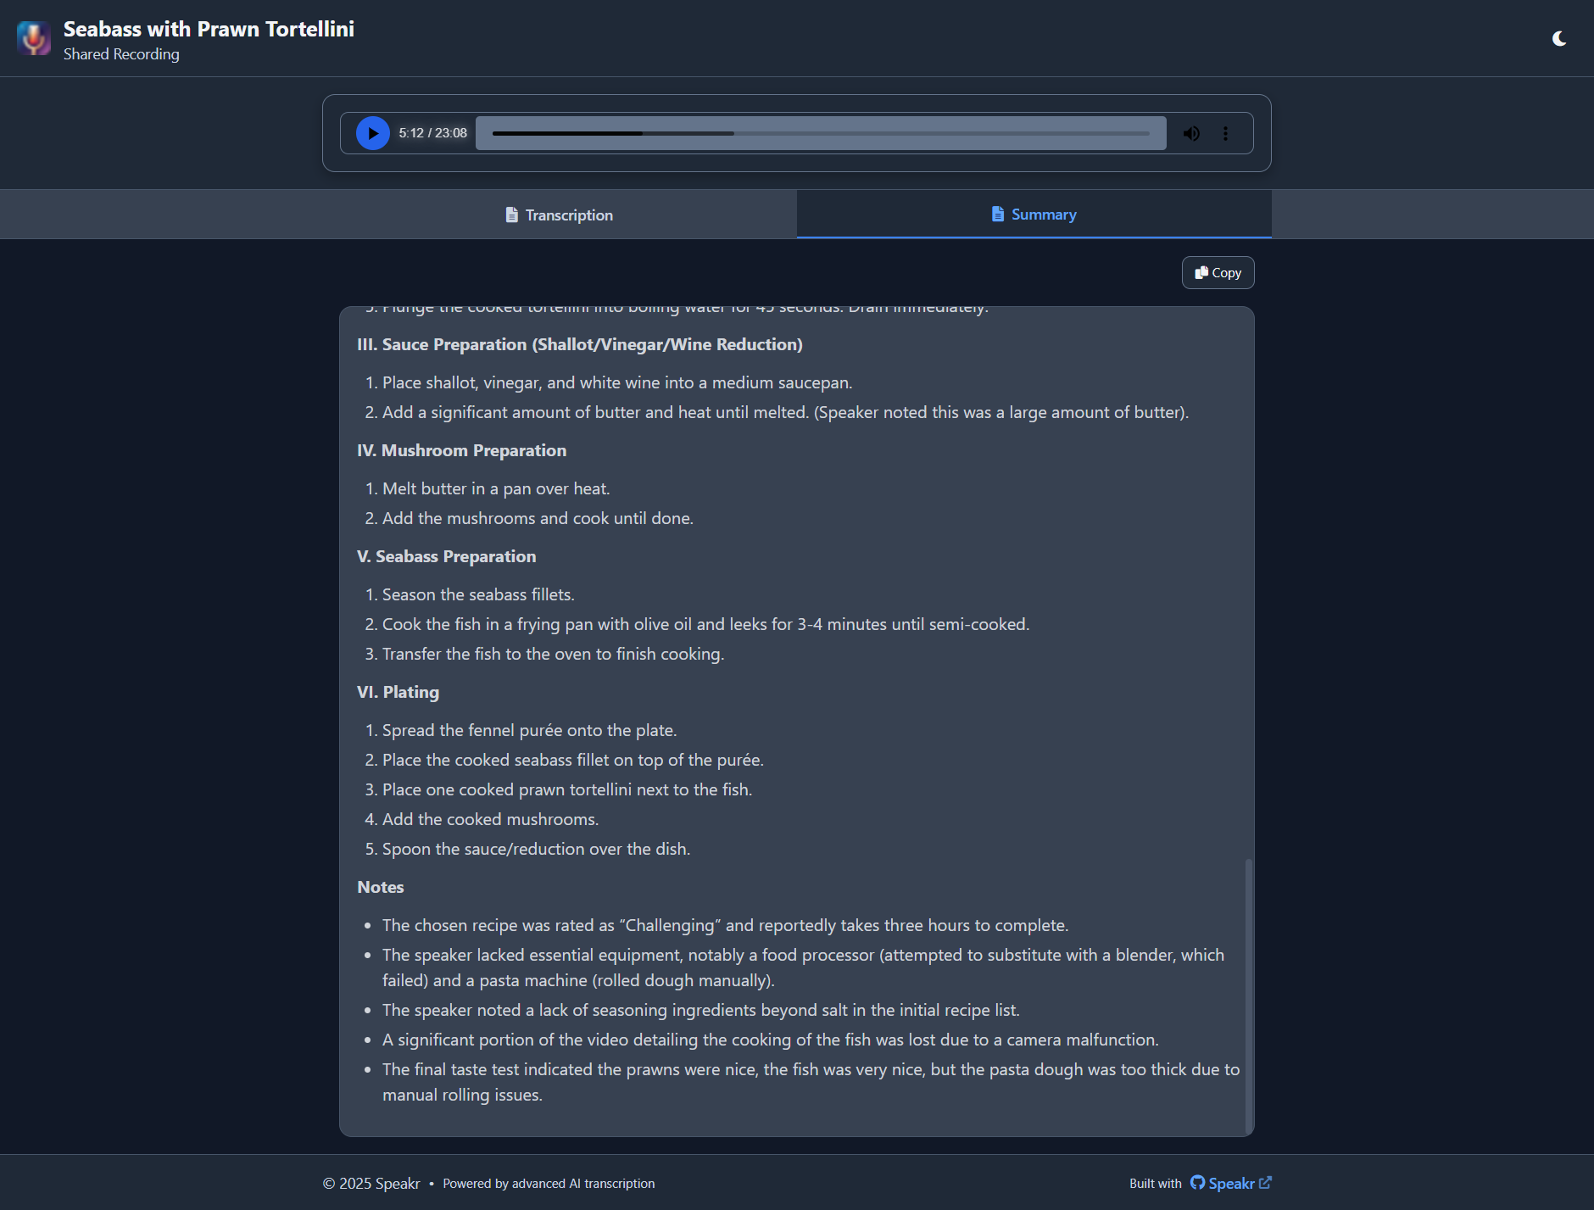This screenshot has width=1594, height=1210.
Task: Click the Summary tab's file icon
Action: [998, 215]
